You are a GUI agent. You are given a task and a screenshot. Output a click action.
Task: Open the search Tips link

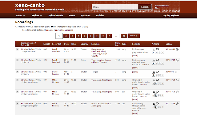[x=157, y=8]
